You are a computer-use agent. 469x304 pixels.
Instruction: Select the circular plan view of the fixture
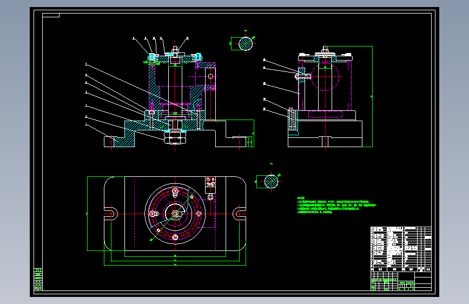pos(175,214)
